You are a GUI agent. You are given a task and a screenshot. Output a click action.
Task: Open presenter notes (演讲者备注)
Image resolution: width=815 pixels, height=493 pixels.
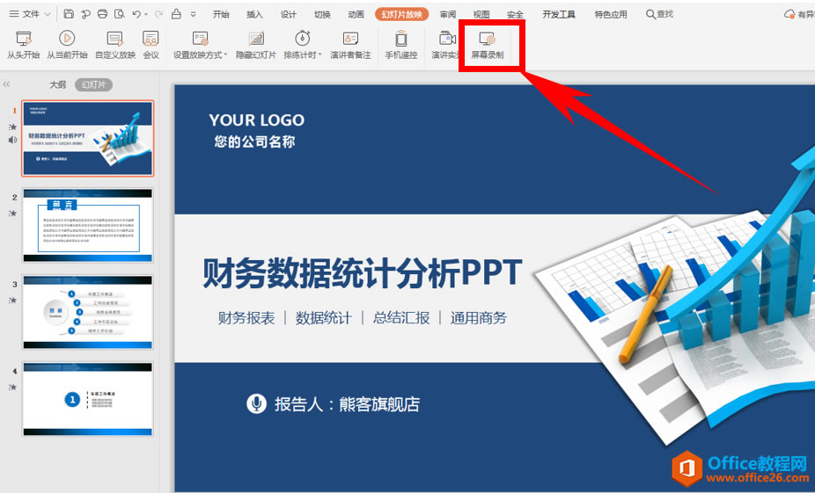point(350,44)
